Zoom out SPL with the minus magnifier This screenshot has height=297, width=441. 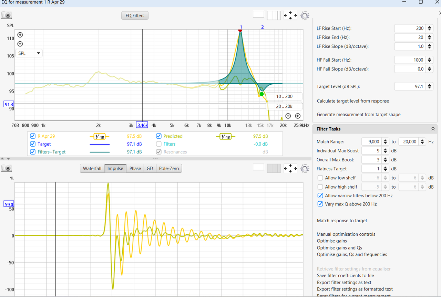[x=20, y=44]
